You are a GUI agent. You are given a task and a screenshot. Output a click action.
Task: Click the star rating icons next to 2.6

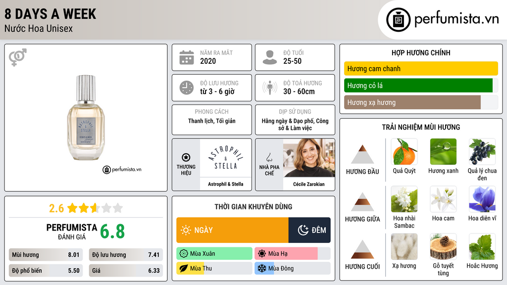point(95,208)
